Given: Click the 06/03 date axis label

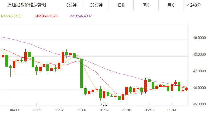Looking at the screenshot, I should [x=14, y=110].
